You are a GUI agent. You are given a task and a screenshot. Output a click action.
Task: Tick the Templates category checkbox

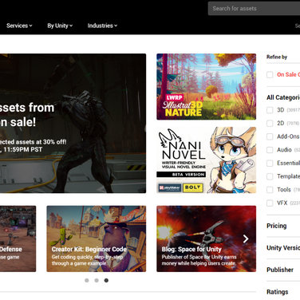pos(270,176)
